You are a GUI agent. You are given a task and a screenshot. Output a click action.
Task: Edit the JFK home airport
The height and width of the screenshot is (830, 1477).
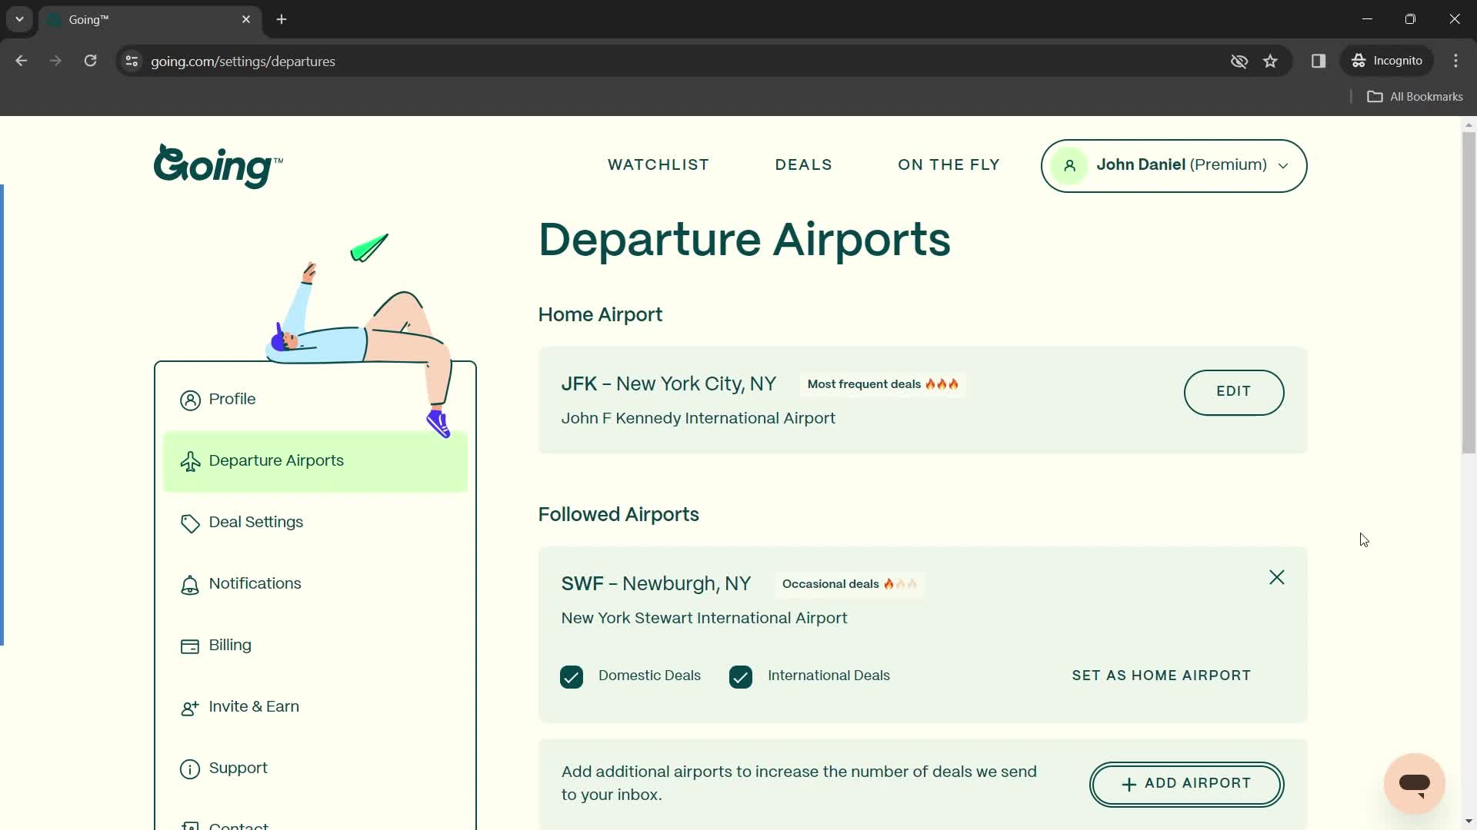click(1234, 392)
